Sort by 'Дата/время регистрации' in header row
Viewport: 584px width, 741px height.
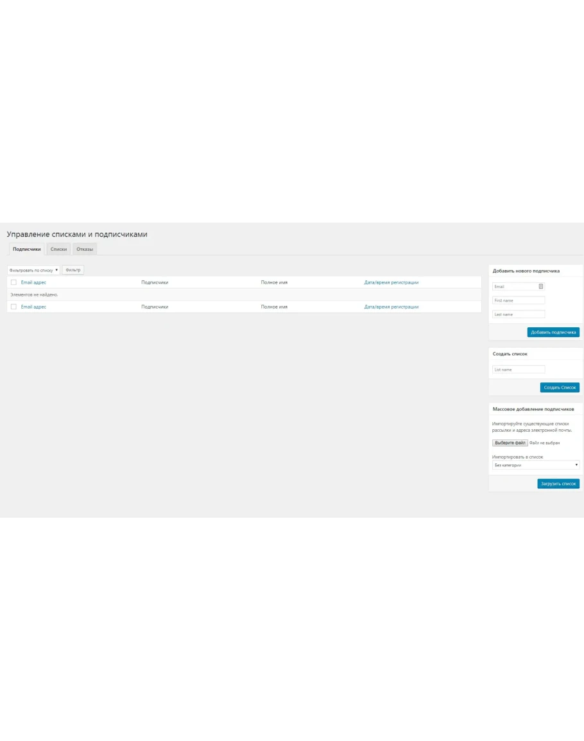[x=391, y=282]
